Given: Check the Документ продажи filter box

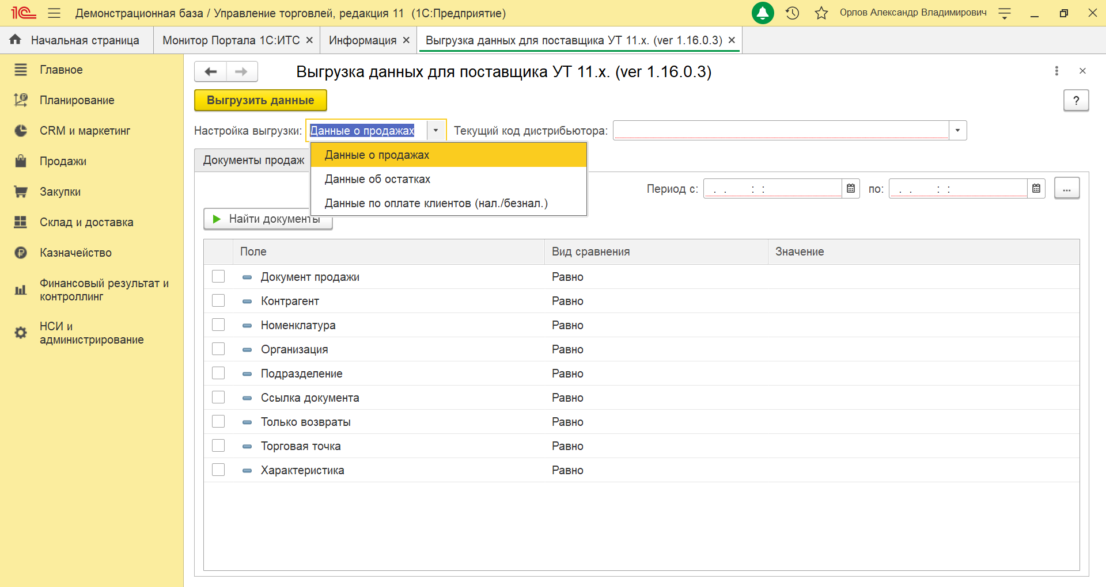Looking at the screenshot, I should (218, 276).
